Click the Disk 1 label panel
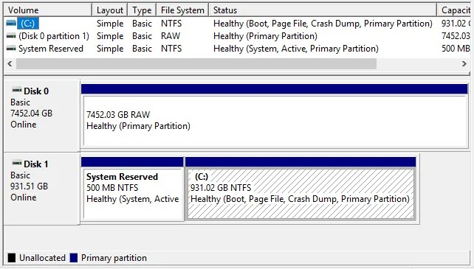 [x=42, y=189]
